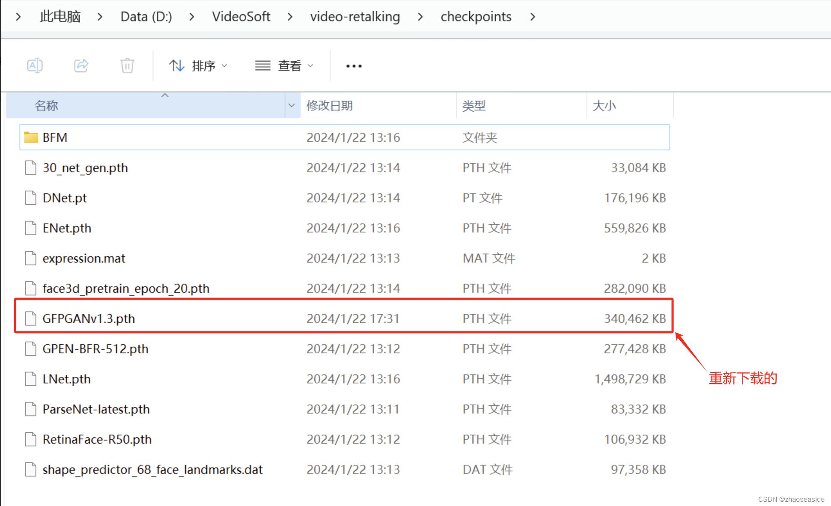The height and width of the screenshot is (506, 831).
Task: Select file icon of DNet.pt
Action: click(31, 198)
